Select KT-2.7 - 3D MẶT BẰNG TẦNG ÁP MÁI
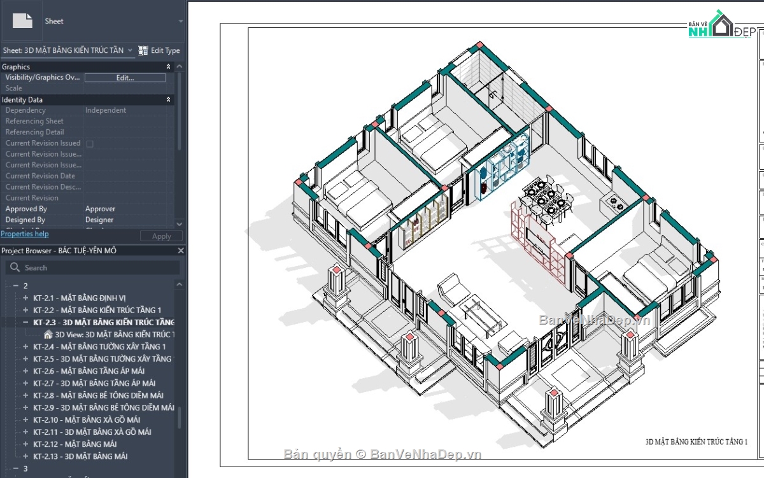This screenshot has width=764, height=478. [x=94, y=383]
